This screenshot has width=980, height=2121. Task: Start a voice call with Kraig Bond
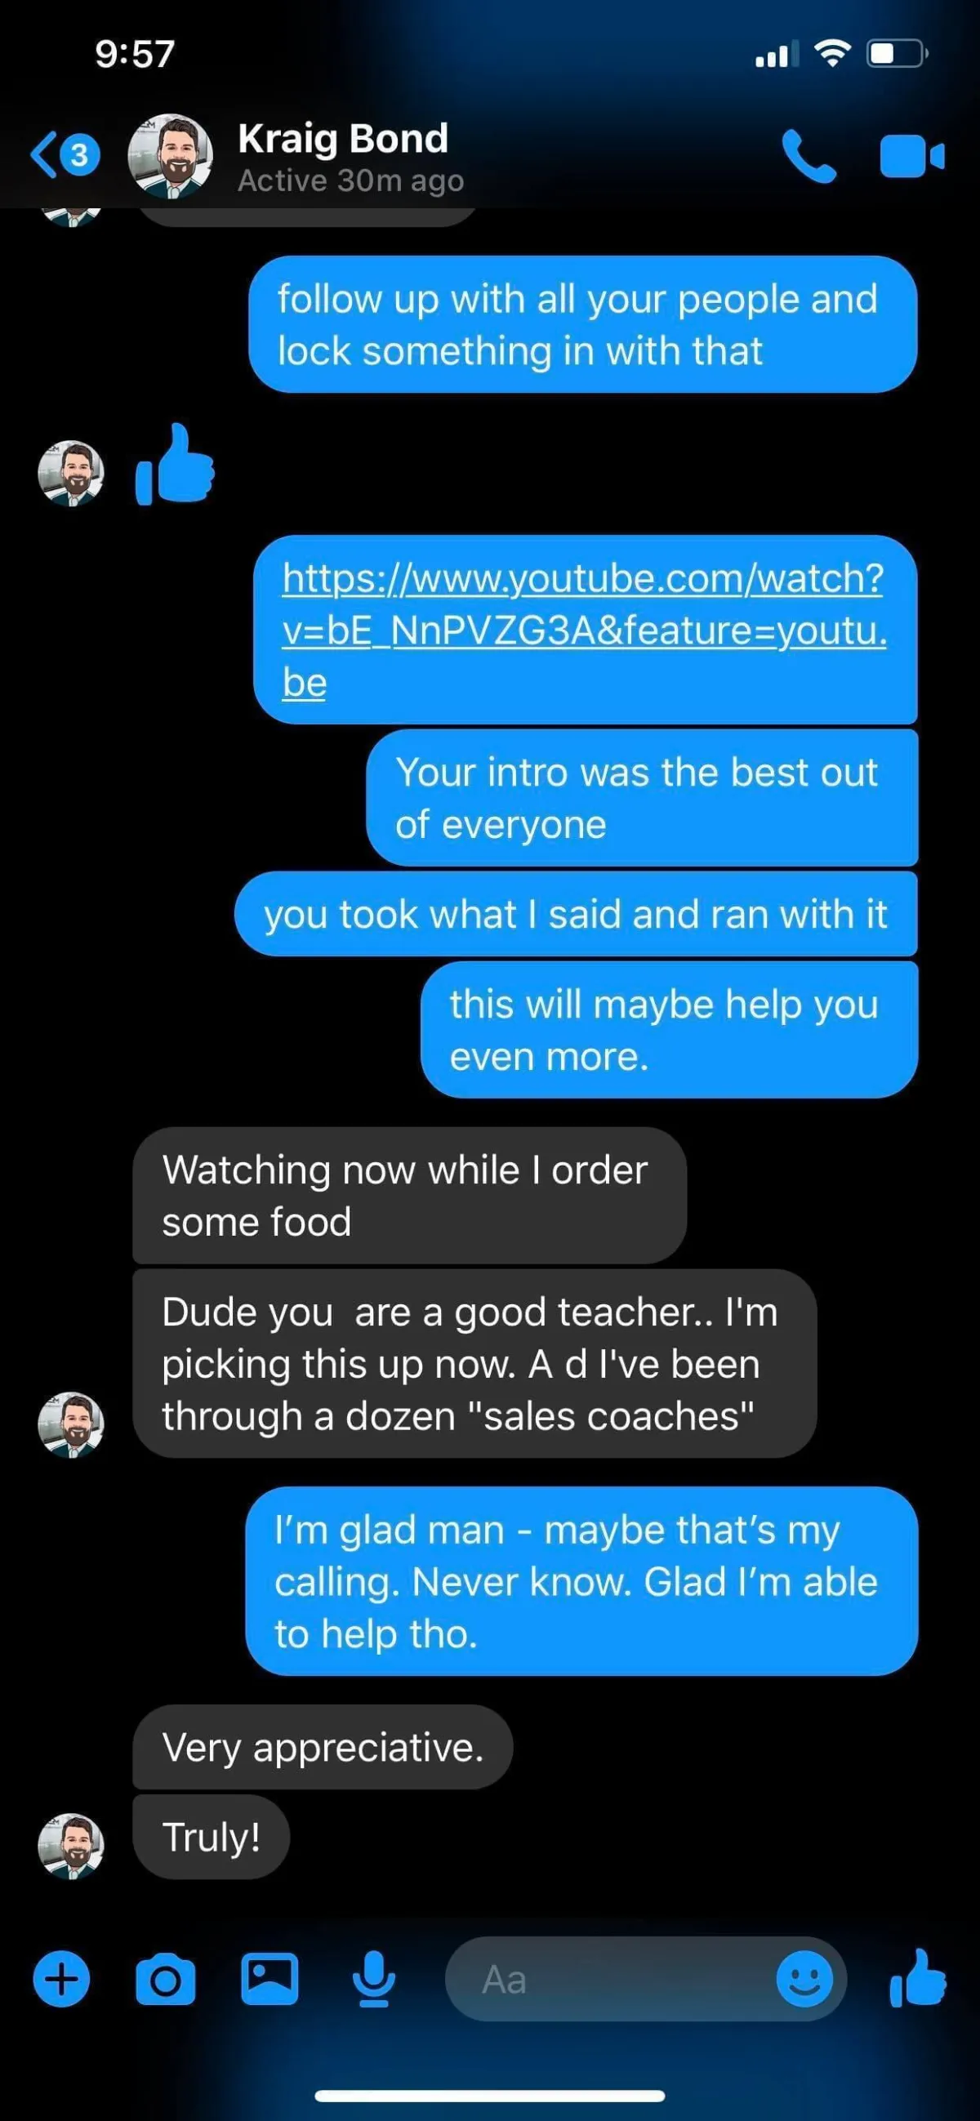(x=809, y=156)
